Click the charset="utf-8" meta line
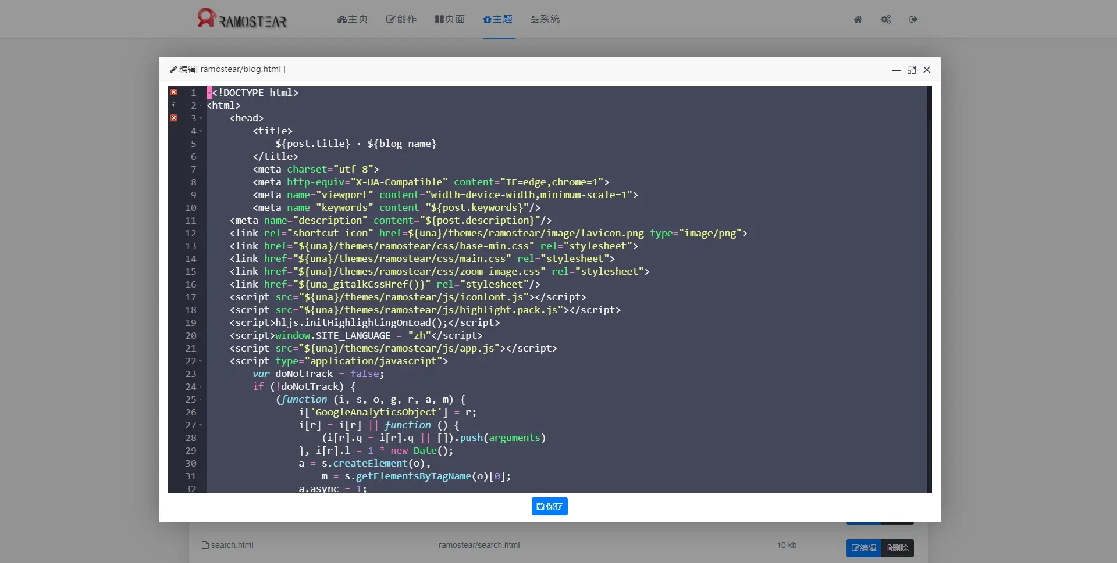The image size is (1117, 563). tap(316, 169)
